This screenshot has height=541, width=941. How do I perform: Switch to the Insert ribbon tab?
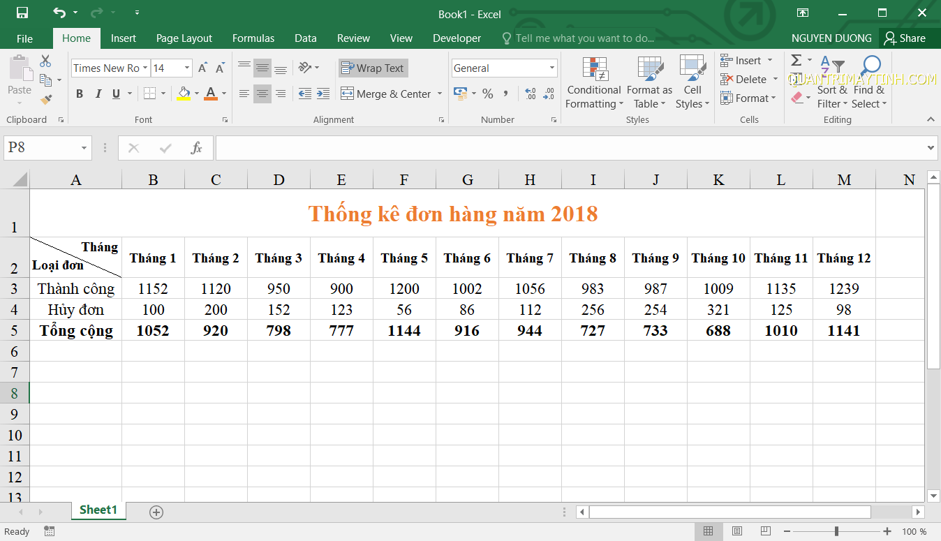124,38
